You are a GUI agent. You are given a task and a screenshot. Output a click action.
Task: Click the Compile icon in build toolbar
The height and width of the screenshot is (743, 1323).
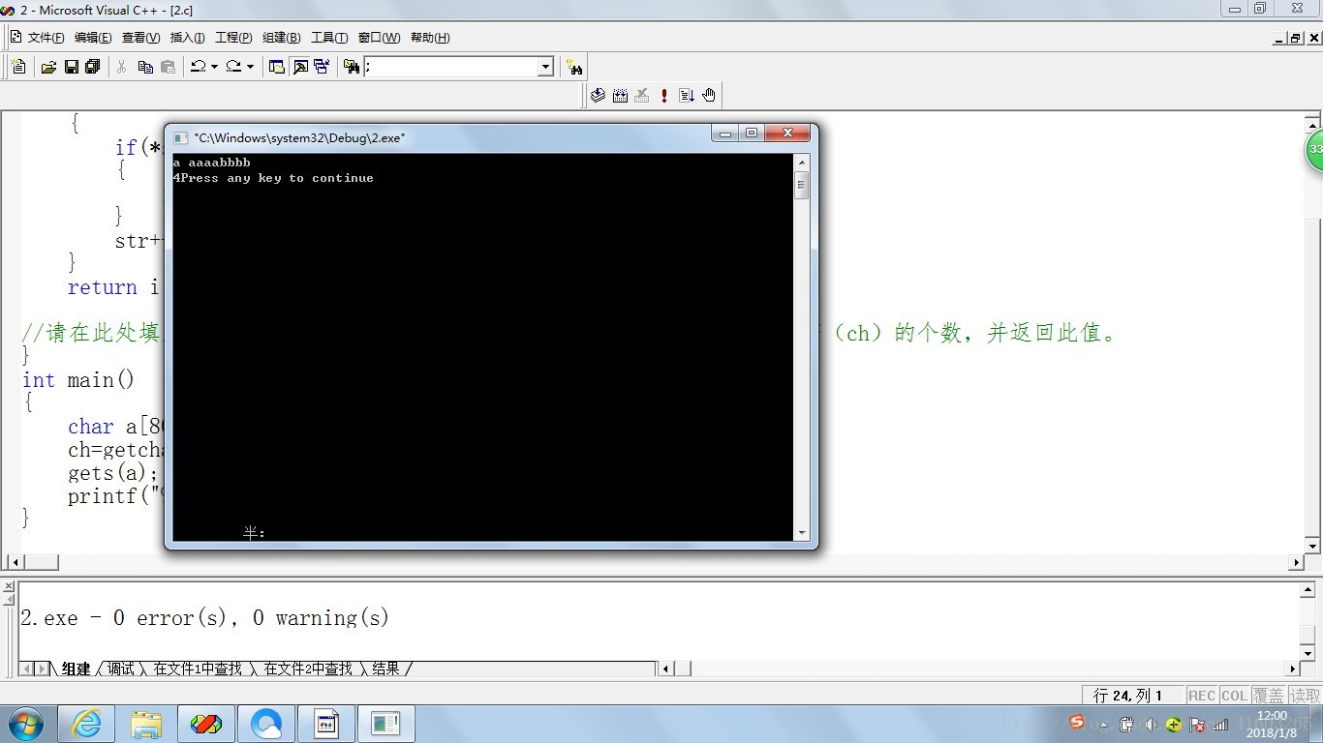click(x=598, y=95)
